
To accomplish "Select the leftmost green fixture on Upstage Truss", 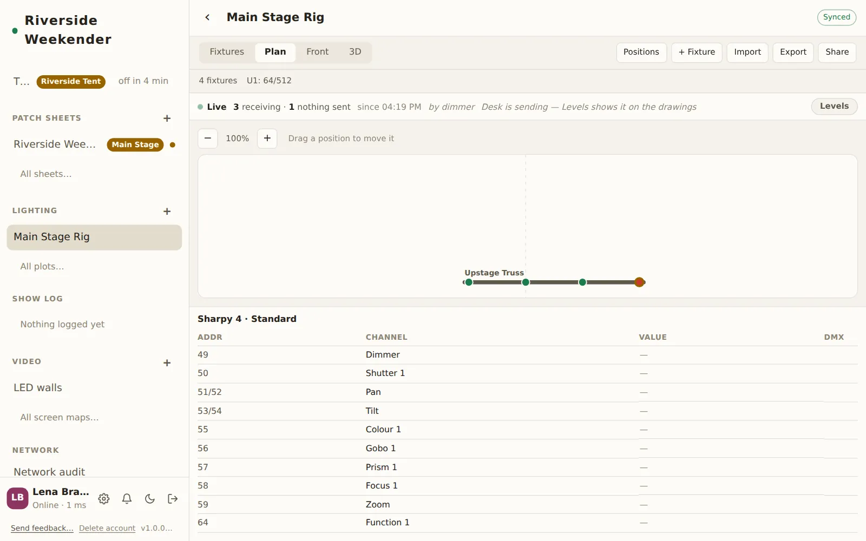I will (x=469, y=282).
